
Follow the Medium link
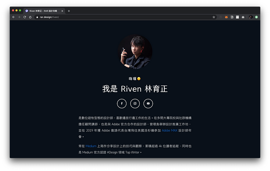coord(91,146)
